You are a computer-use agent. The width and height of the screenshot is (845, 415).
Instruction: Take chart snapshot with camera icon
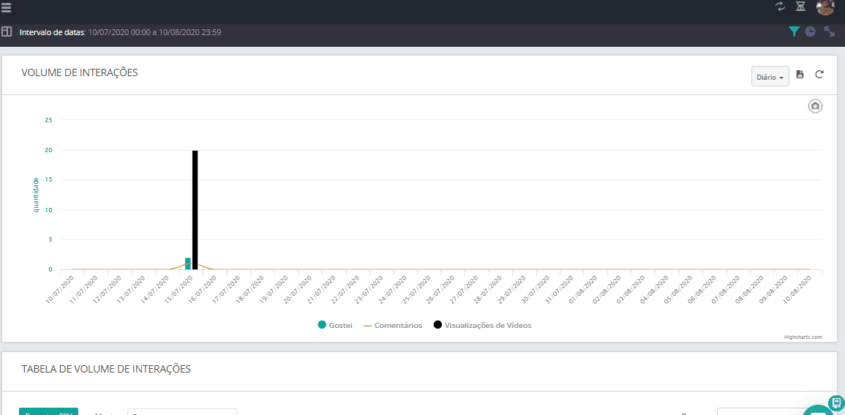click(x=815, y=106)
